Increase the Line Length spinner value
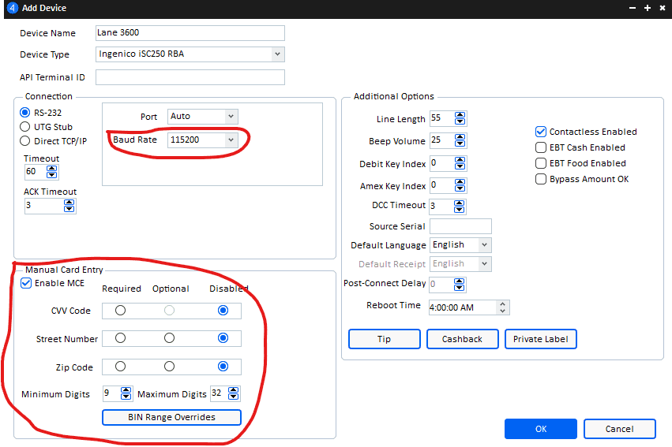 (460, 115)
